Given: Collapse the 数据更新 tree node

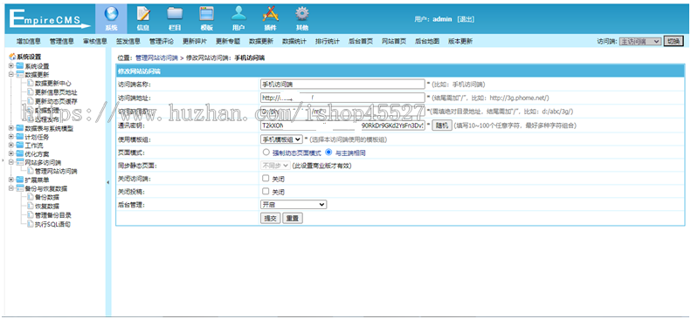Looking at the screenshot, I should click(11, 75).
